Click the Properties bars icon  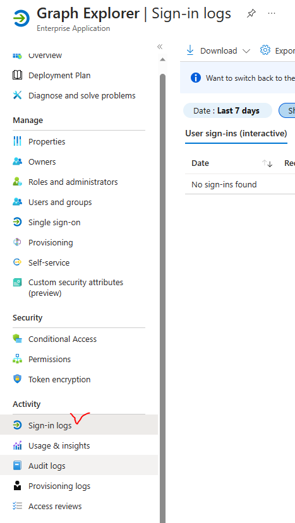(18, 141)
